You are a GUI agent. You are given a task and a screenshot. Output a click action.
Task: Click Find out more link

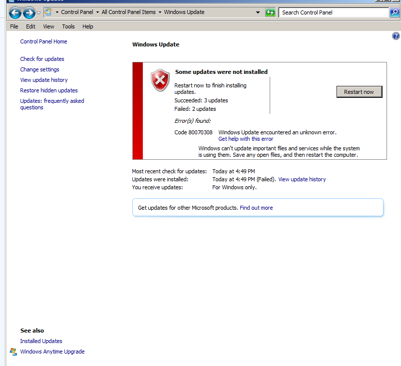pos(256,208)
